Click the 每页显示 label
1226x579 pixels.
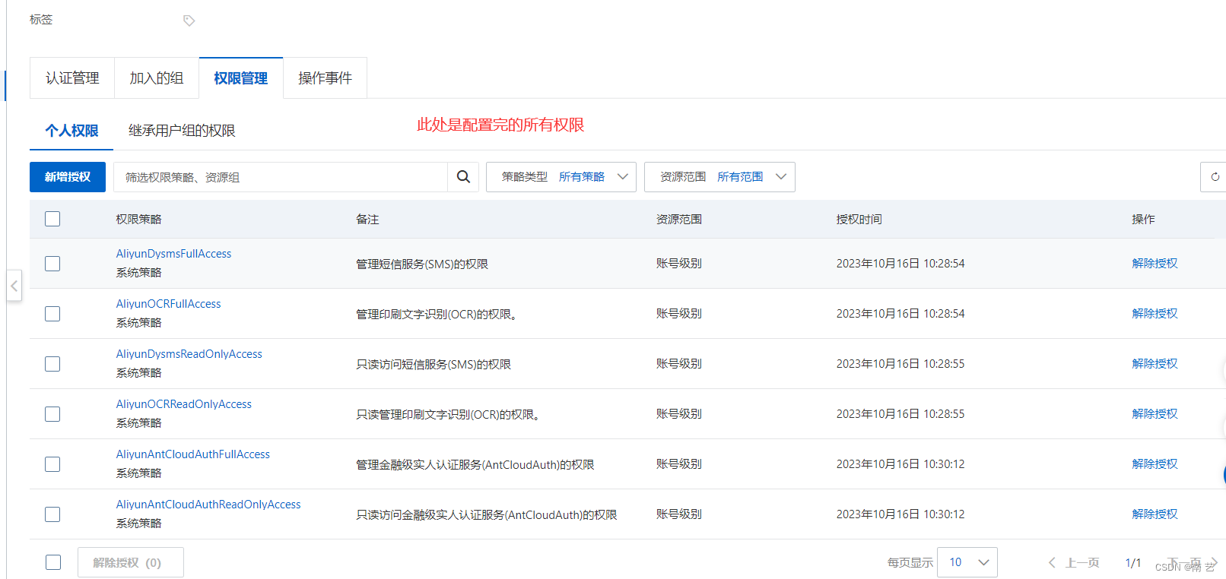pos(910,563)
